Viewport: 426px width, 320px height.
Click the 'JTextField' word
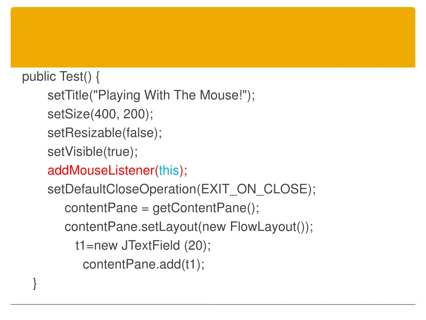click(151, 245)
